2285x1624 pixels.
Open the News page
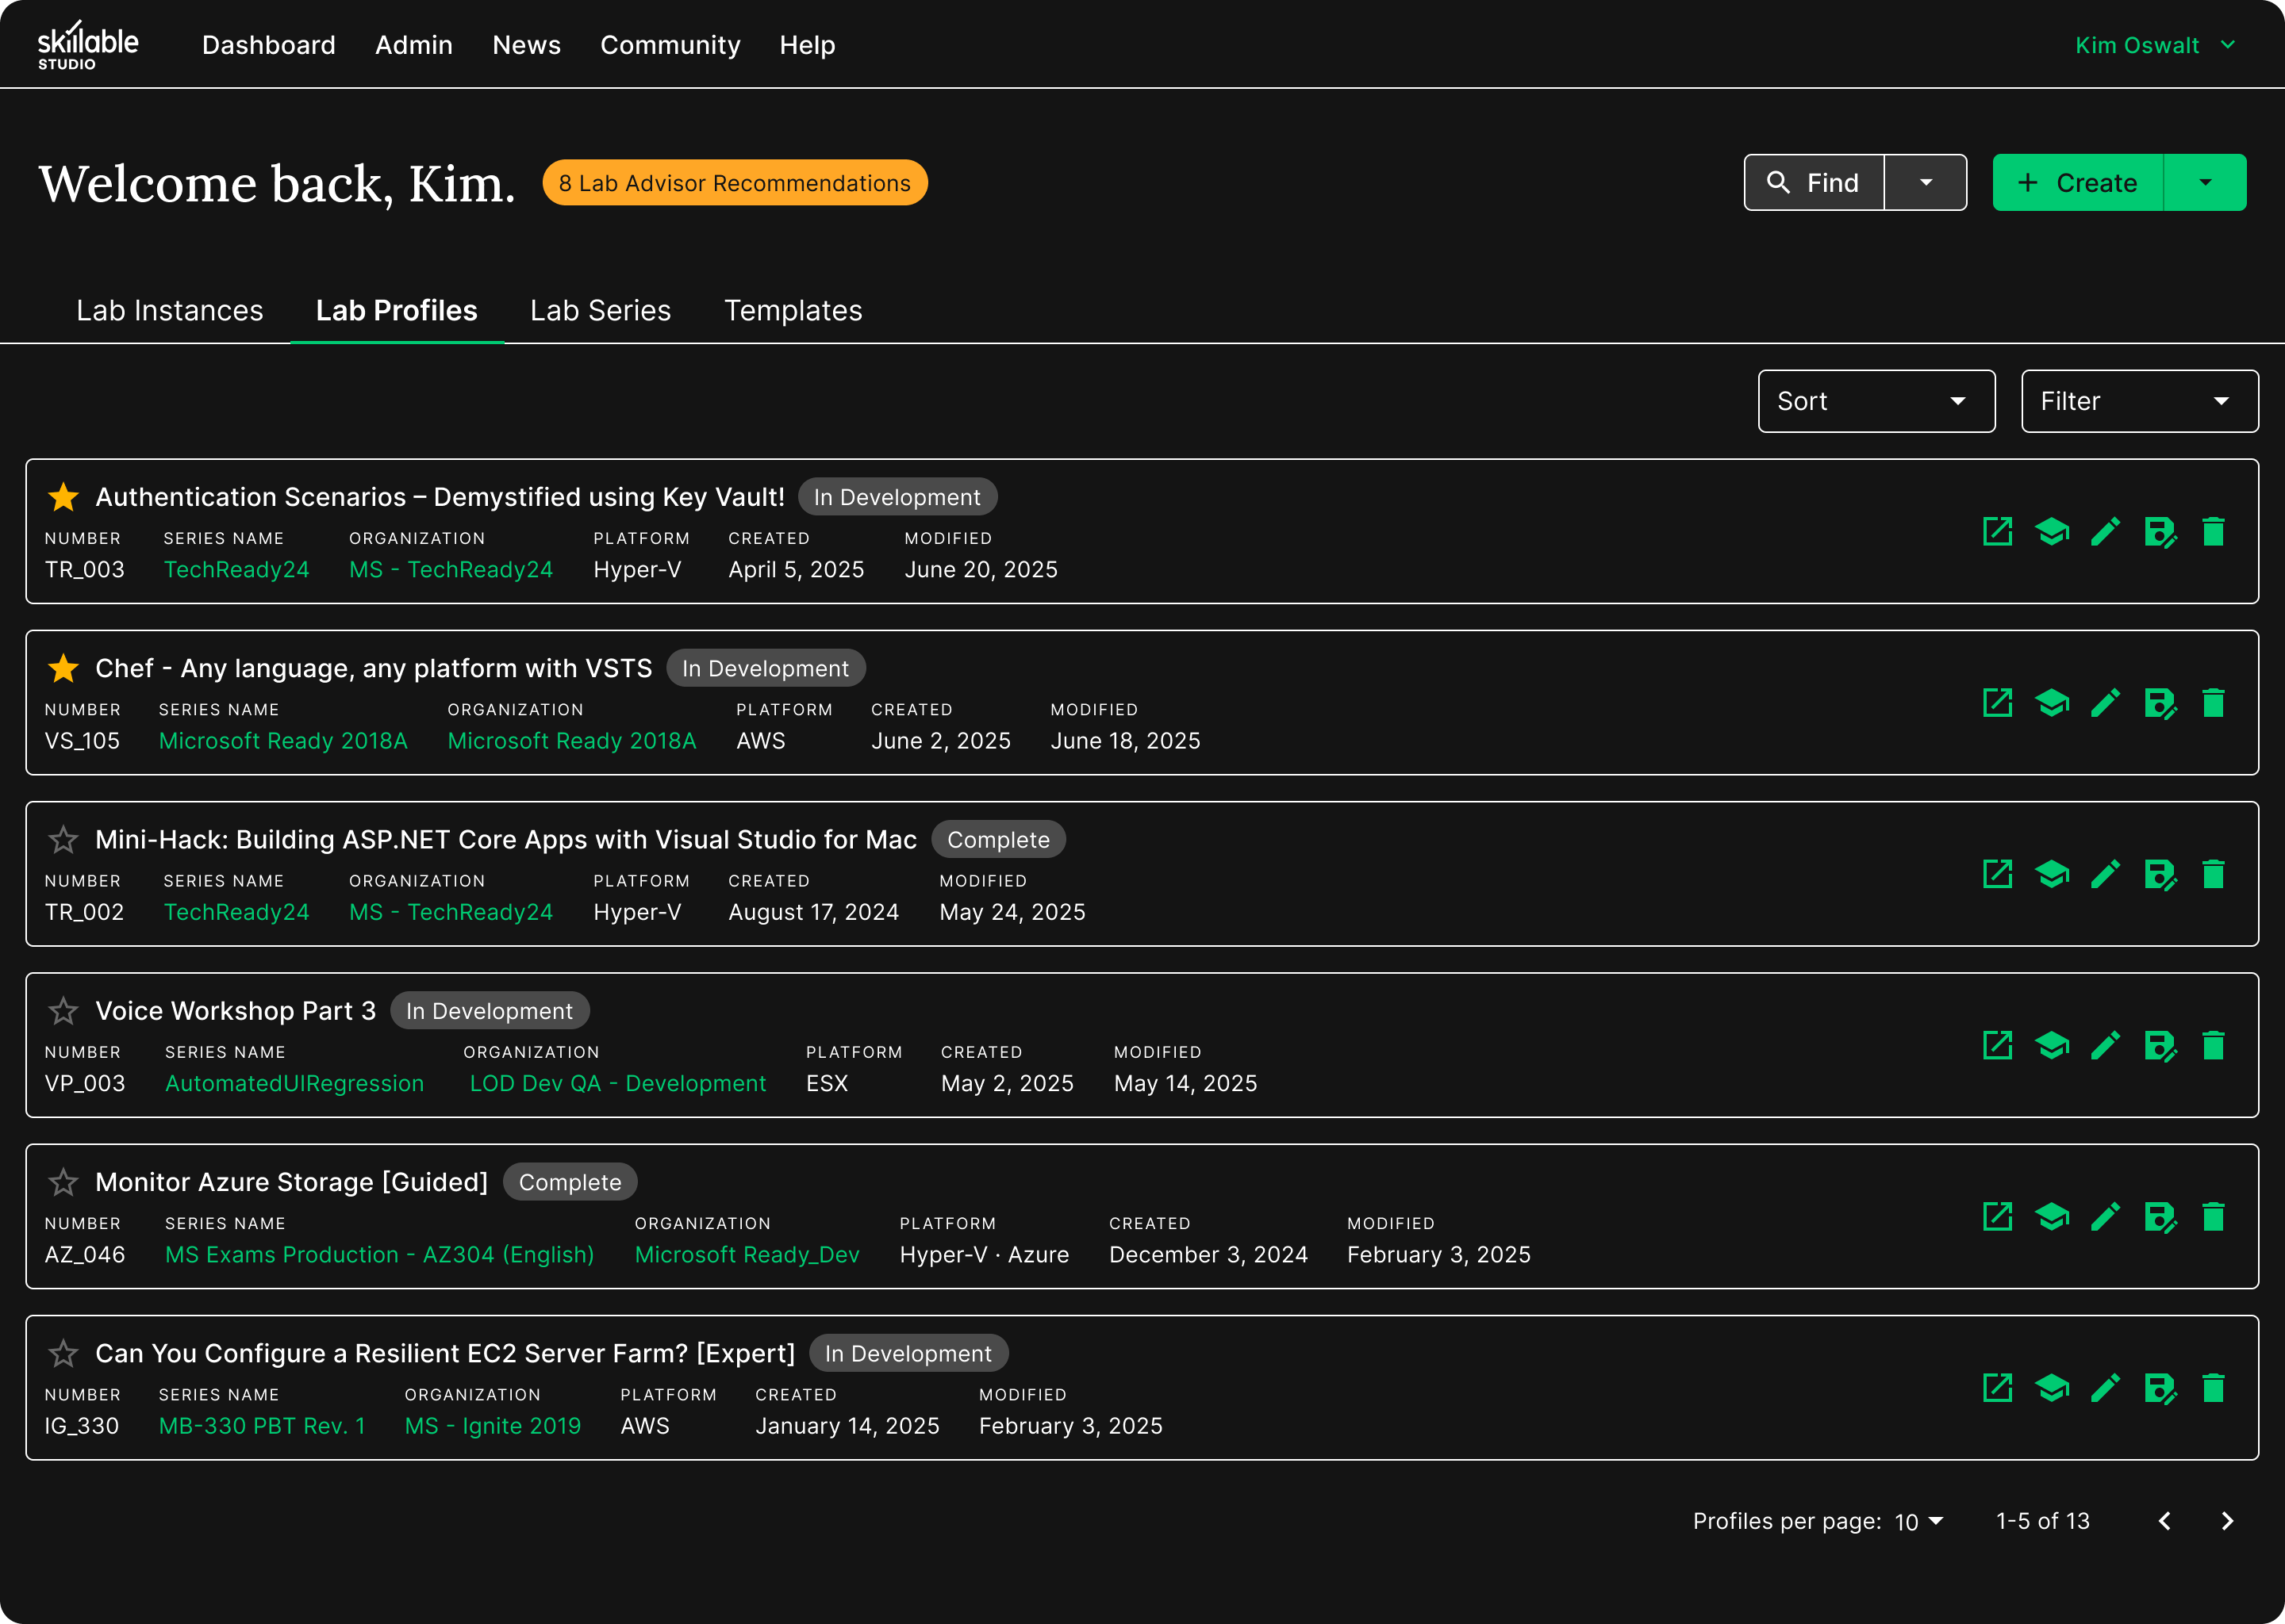[526, 45]
